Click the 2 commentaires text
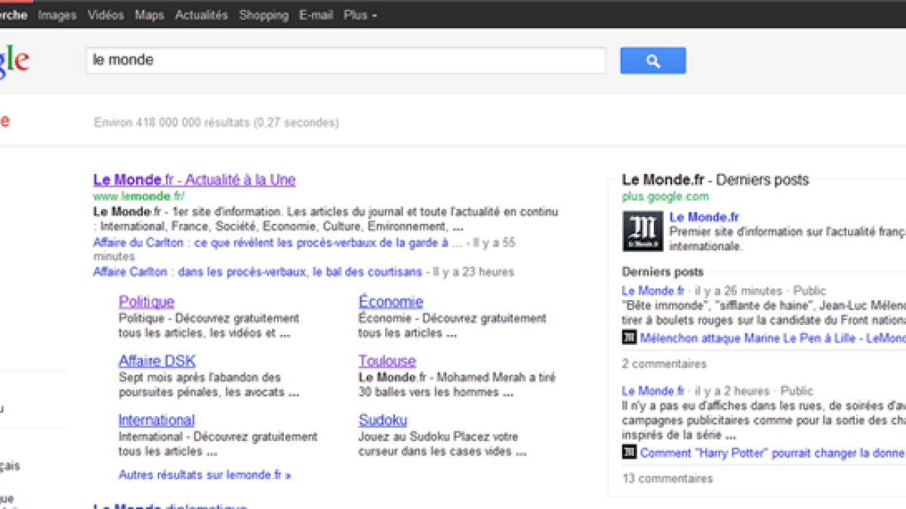Screen dimensions: 906x509 664,364
